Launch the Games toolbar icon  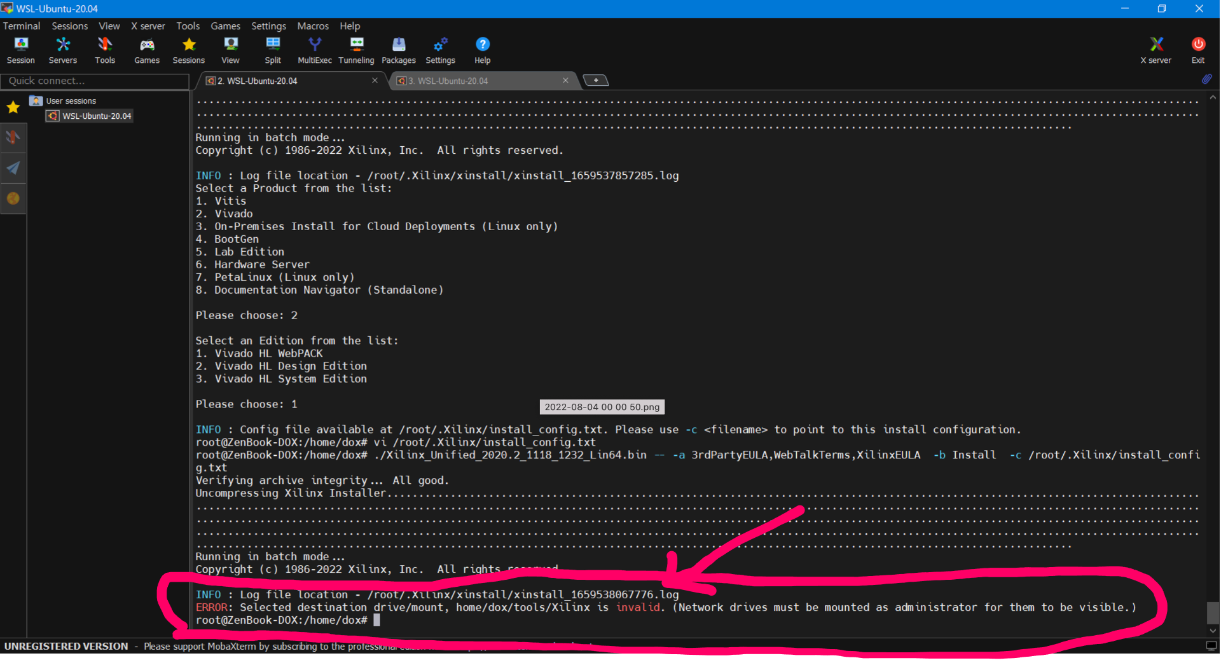[x=147, y=50]
